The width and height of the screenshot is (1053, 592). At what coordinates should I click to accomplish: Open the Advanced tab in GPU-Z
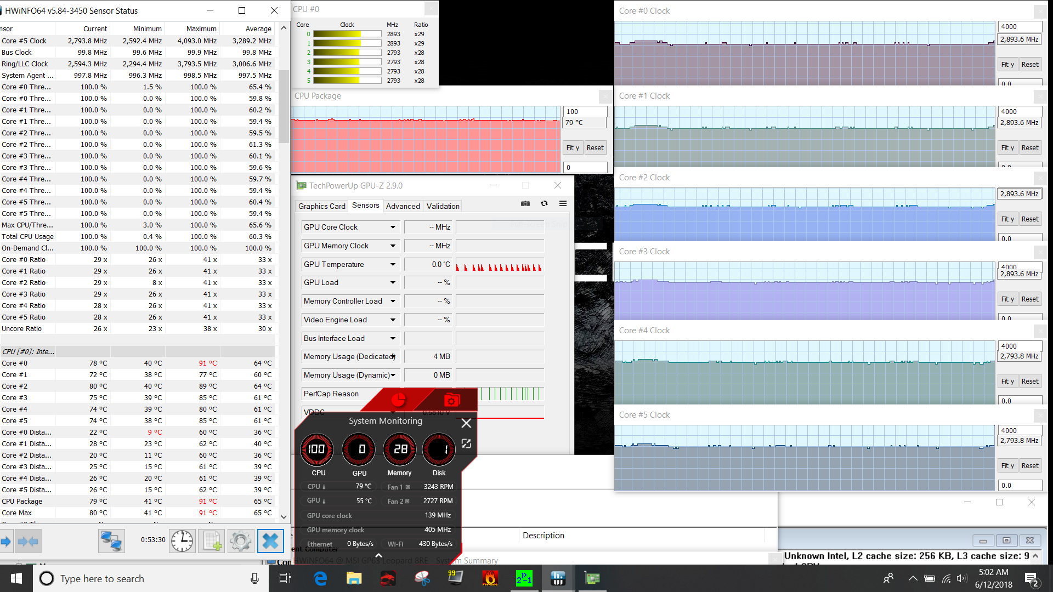[x=403, y=206]
